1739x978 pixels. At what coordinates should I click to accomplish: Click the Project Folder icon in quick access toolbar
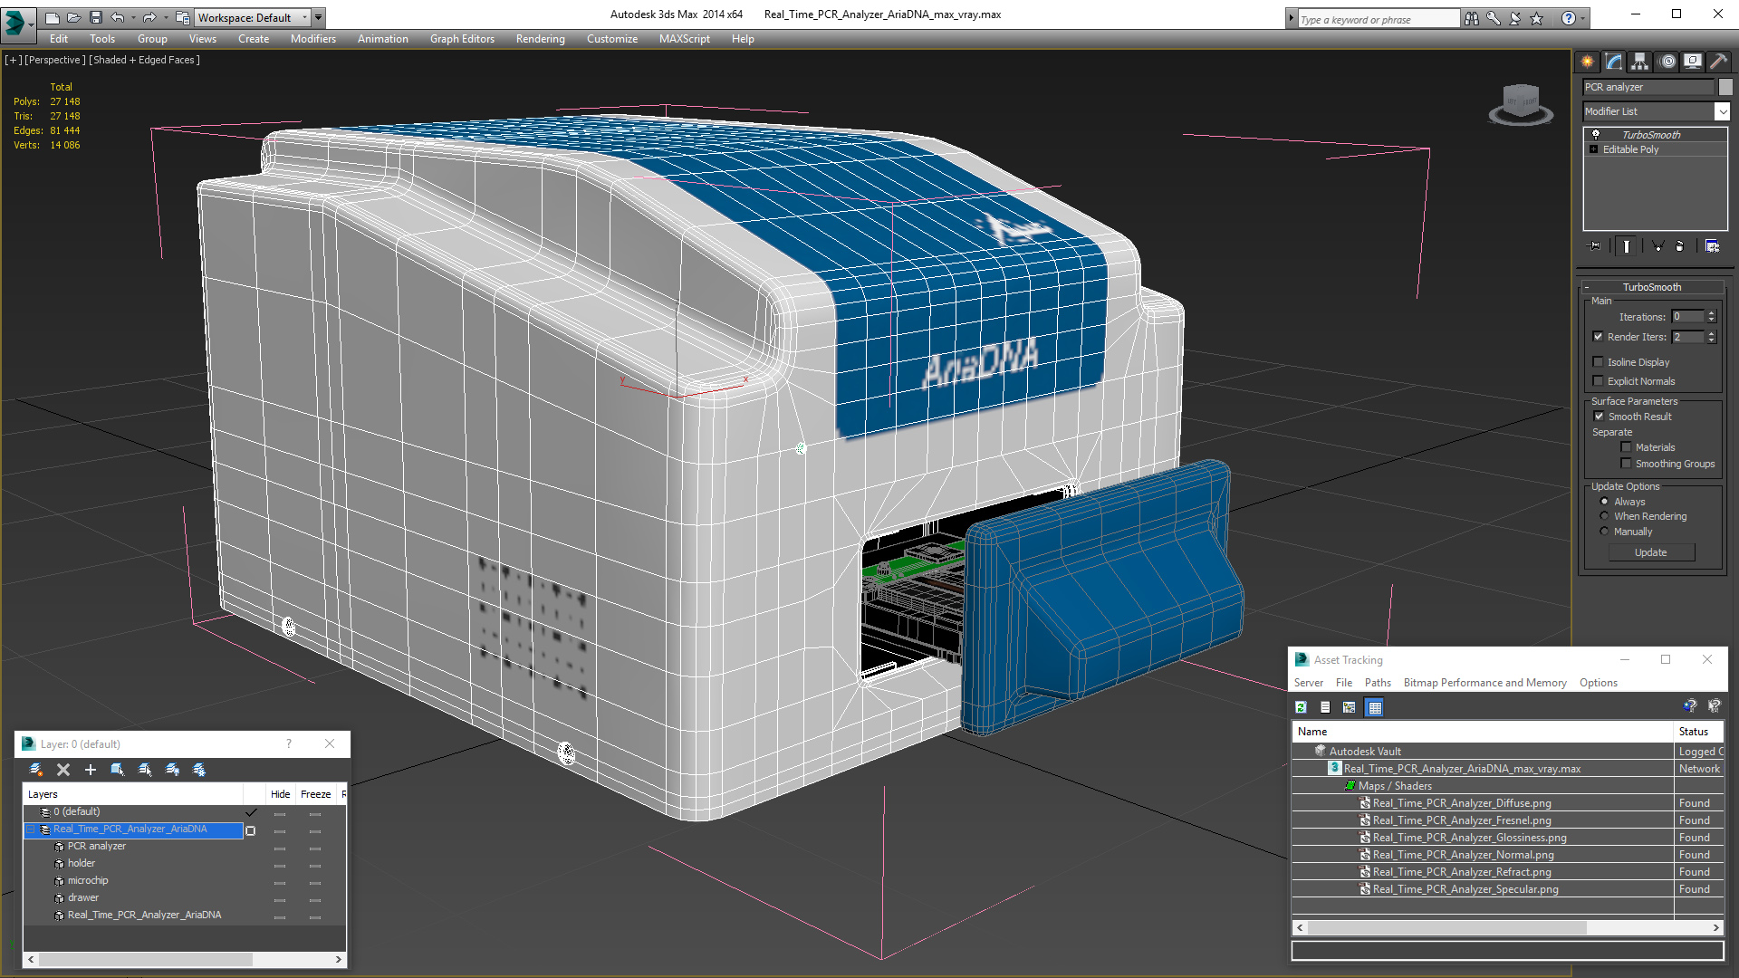pos(183,17)
